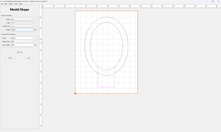Click the Model Shape heading
This screenshot has width=221, height=132.
20,10
